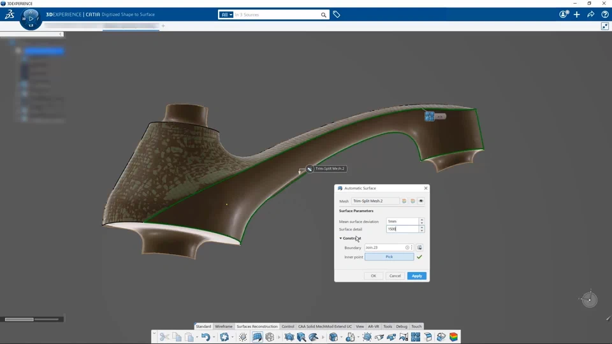The height and width of the screenshot is (344, 612).
Task: Click the share arrow icon in header
Action: [x=590, y=15]
